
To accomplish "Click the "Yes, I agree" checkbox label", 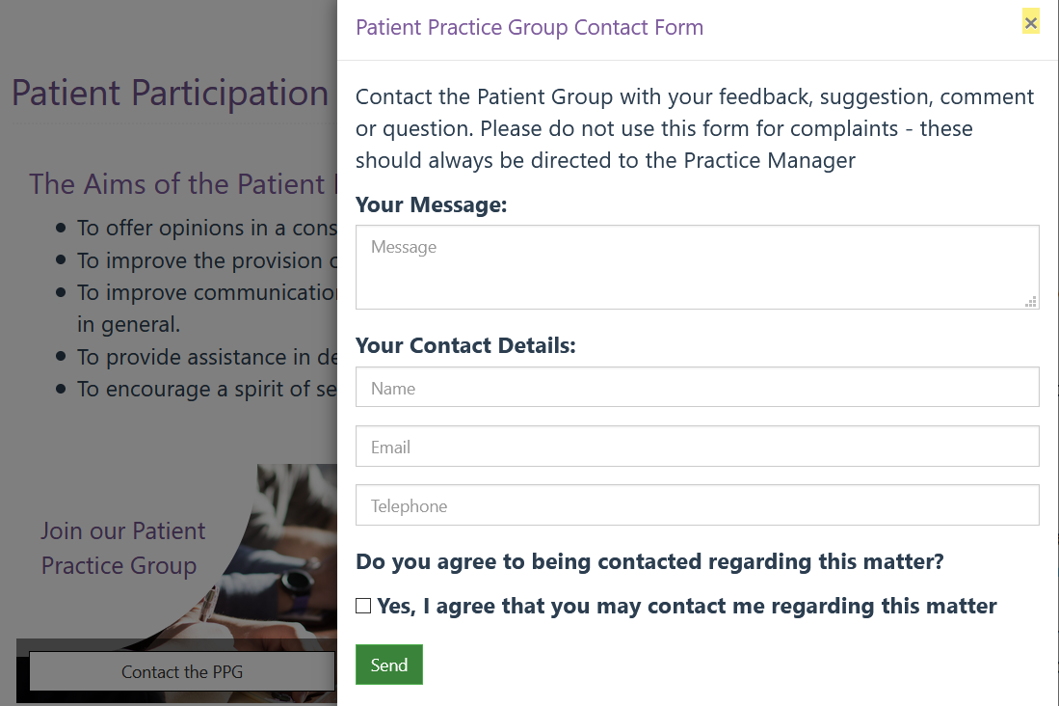I will [x=686, y=606].
